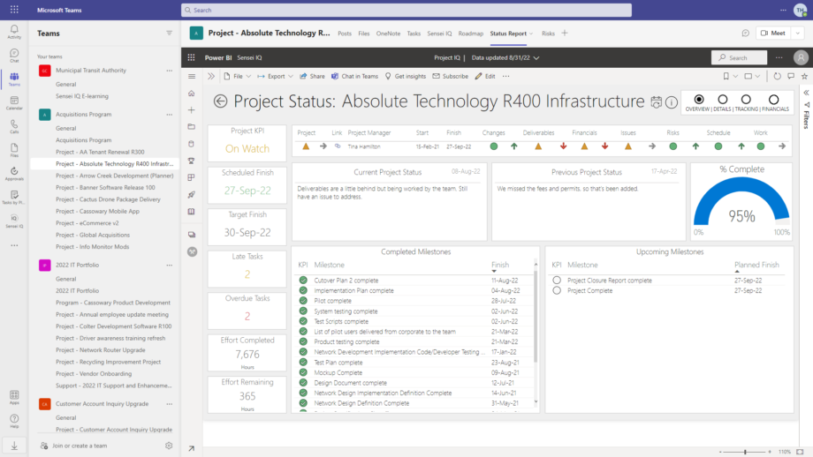
Task: Go back with the Project Status arrow
Action: (x=220, y=101)
